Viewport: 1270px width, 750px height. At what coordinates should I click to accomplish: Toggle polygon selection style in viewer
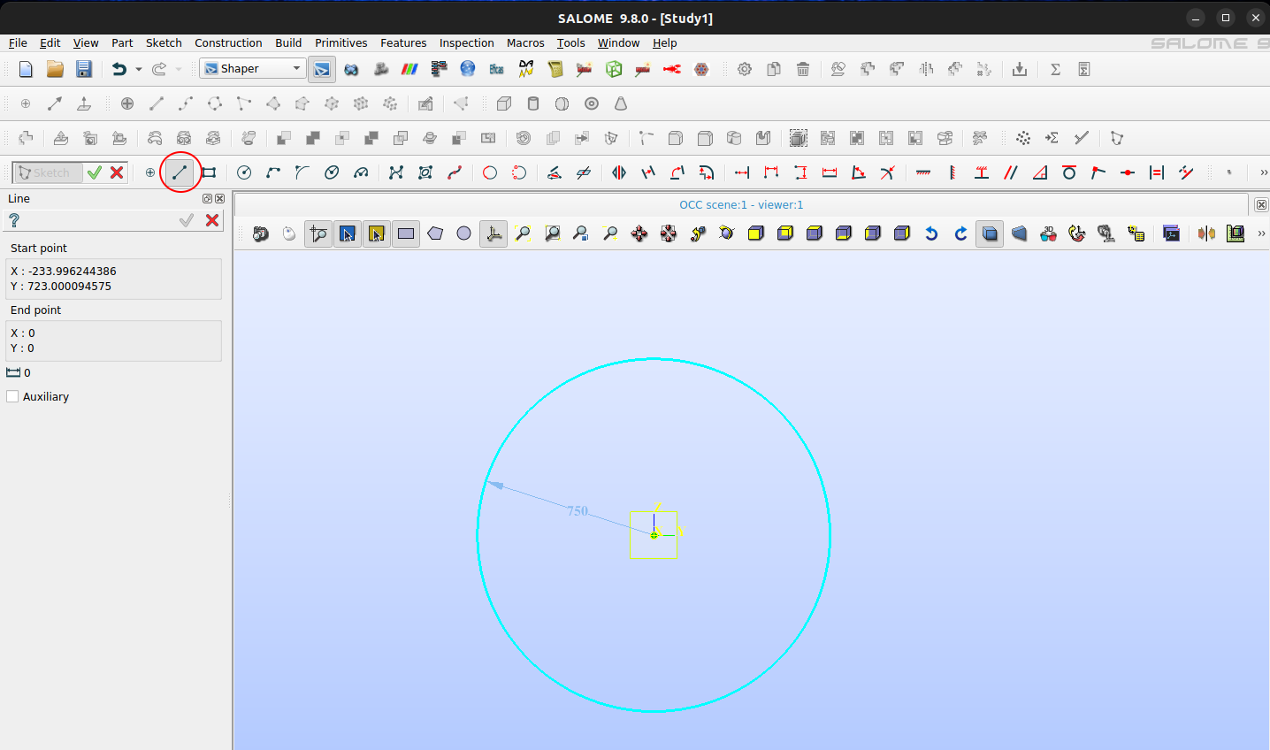click(435, 233)
